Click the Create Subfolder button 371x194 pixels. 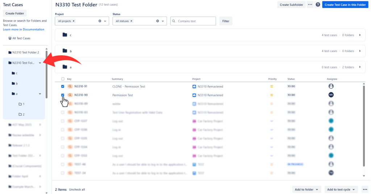point(291,5)
